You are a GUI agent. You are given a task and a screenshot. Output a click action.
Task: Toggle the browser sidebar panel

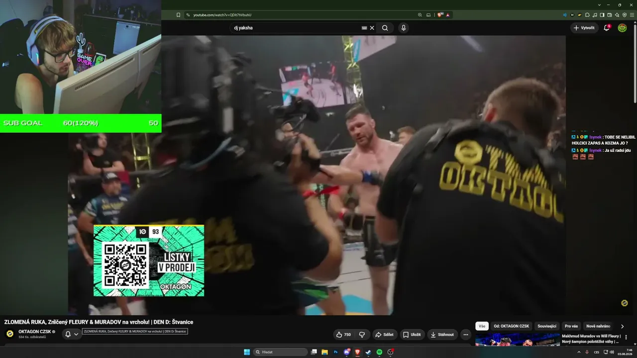[602, 15]
